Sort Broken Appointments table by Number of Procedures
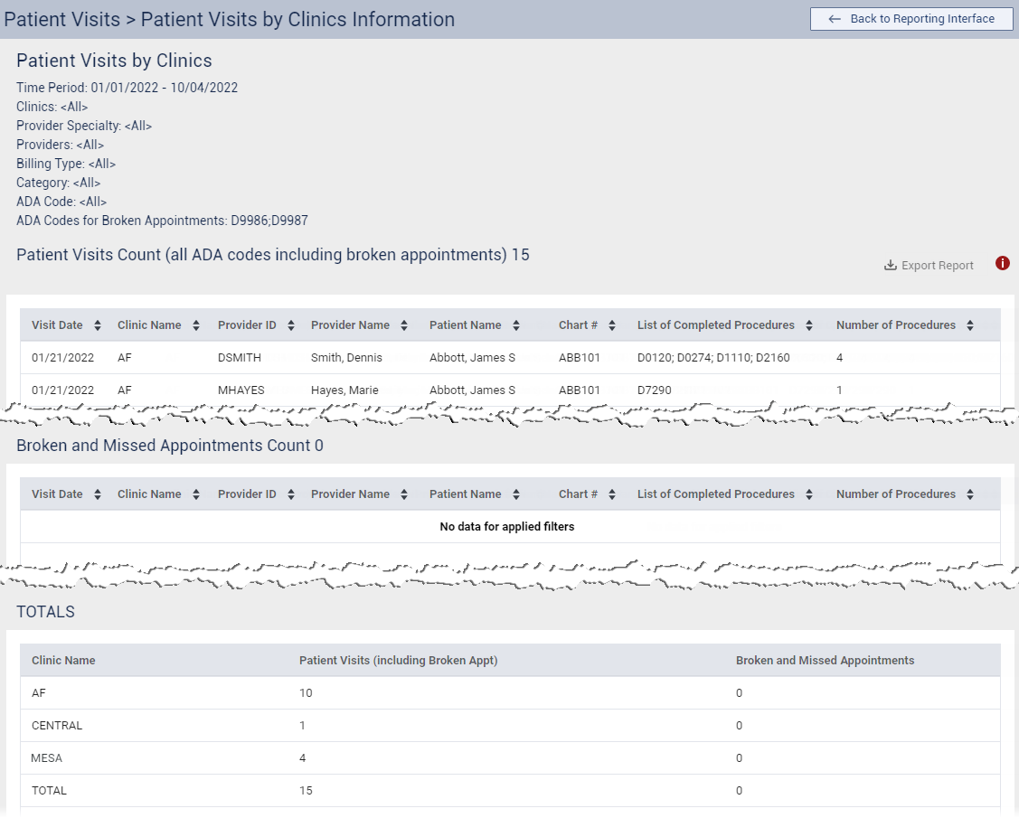 [x=970, y=494]
